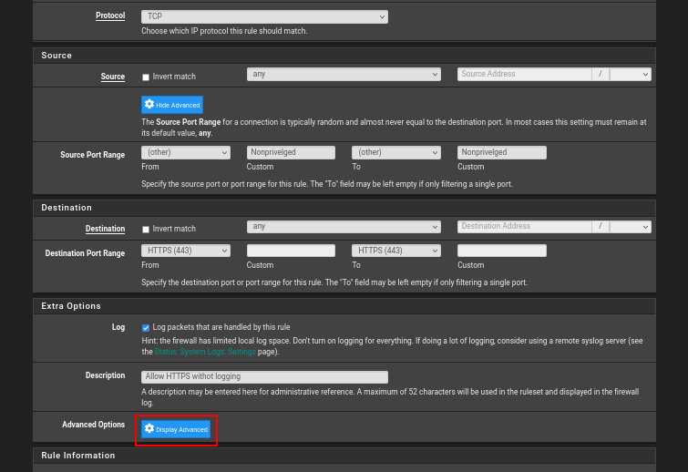Image resolution: width=688 pixels, height=472 pixels.
Task: Toggle the Source Invert match checkbox
Action: coord(146,77)
